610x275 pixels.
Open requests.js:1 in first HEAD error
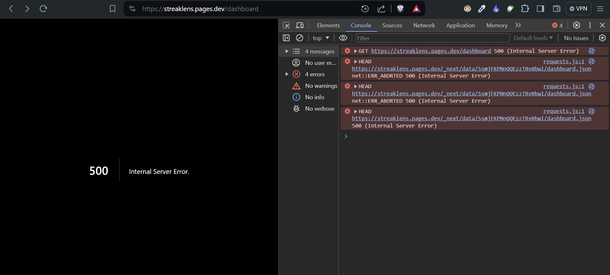coord(564,61)
